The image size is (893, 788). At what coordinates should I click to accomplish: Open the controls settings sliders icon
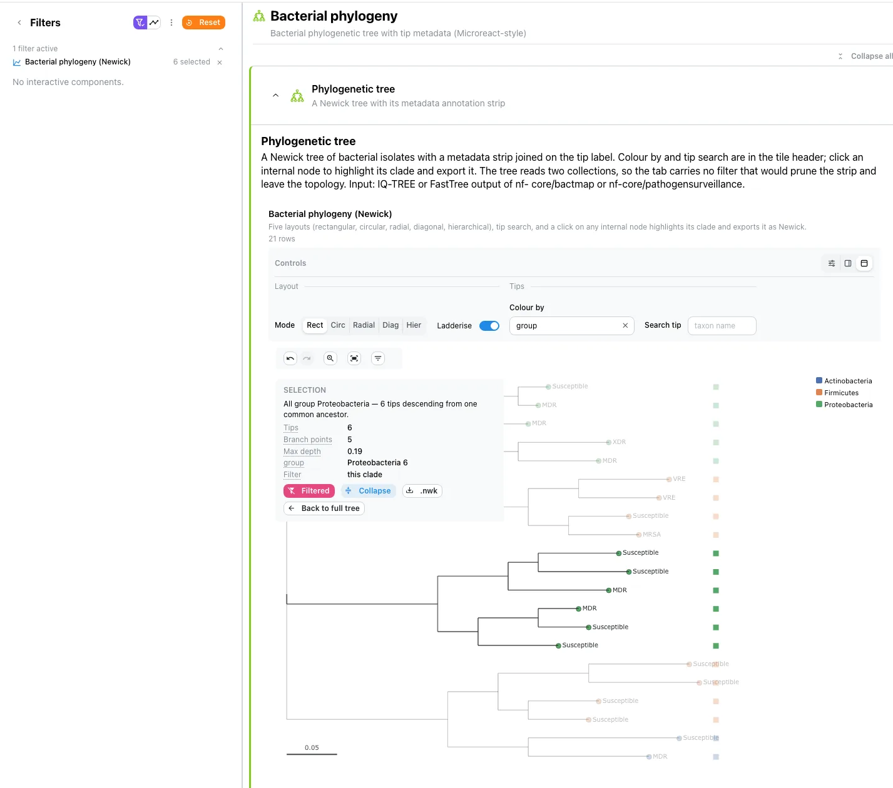tap(832, 263)
